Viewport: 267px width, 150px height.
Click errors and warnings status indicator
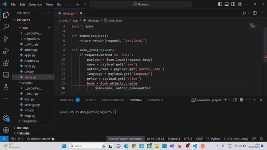(17, 139)
